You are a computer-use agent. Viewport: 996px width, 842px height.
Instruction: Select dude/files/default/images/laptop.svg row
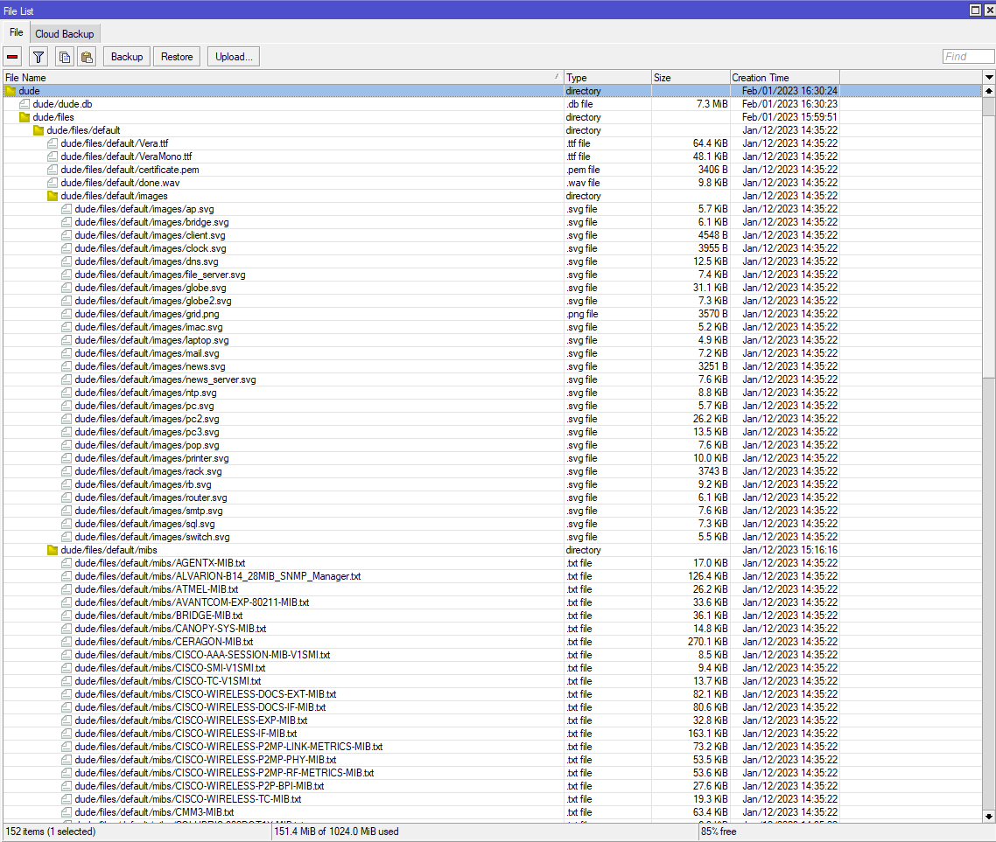pyautogui.click(x=492, y=340)
